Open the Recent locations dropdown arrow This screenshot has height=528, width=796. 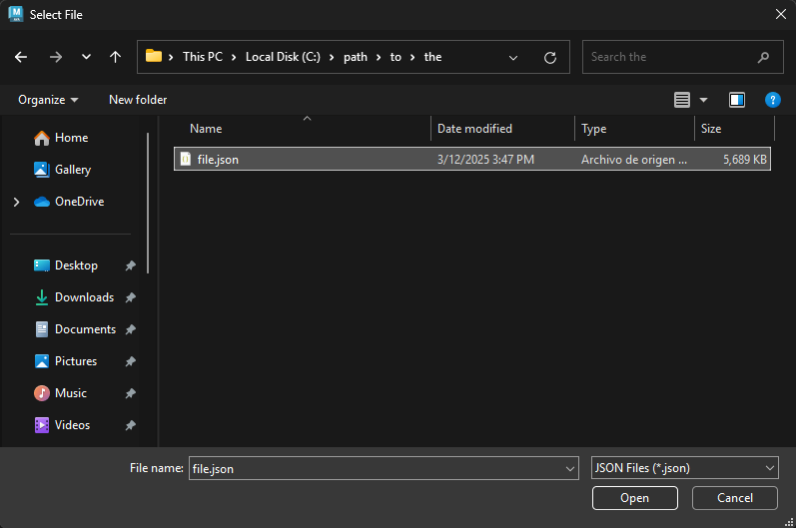point(86,57)
